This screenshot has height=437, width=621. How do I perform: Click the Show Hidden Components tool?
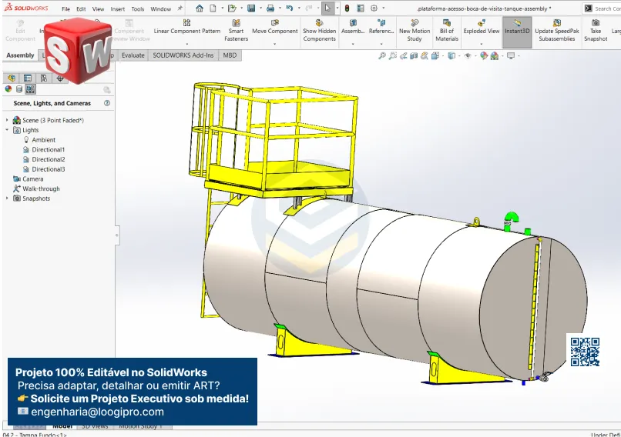(319, 30)
